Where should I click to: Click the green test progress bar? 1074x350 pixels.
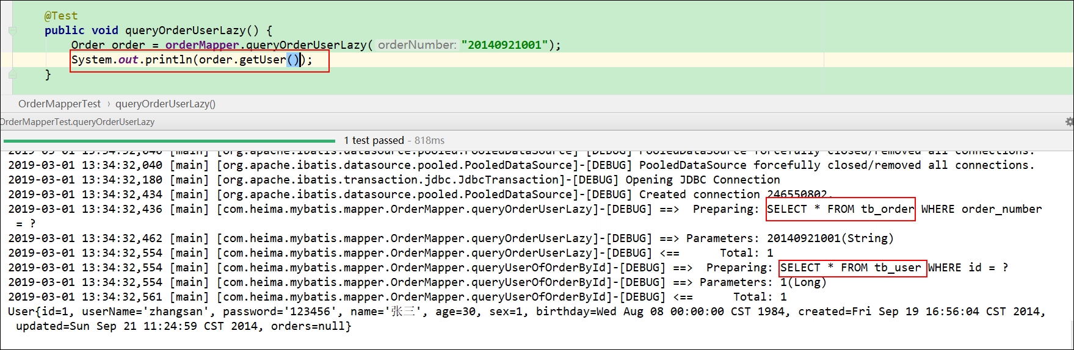point(169,141)
